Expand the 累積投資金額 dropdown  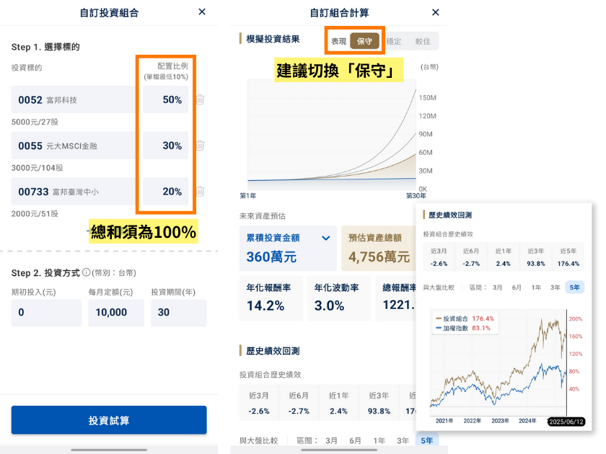tap(325, 237)
